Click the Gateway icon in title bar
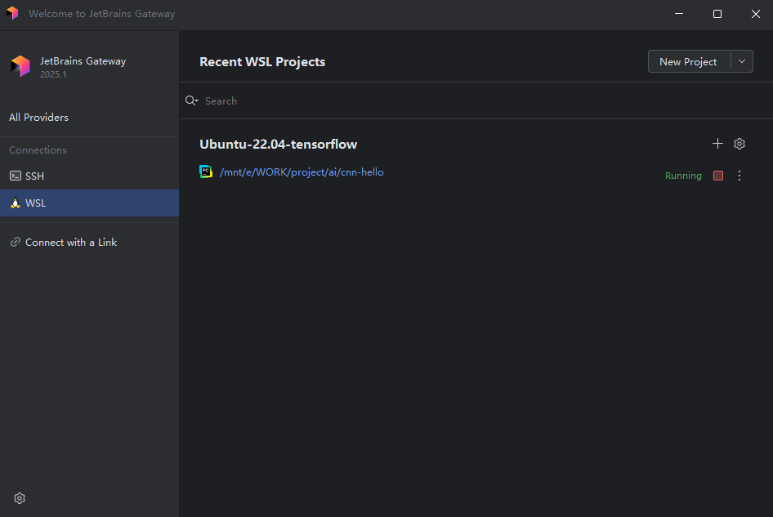 (12, 13)
